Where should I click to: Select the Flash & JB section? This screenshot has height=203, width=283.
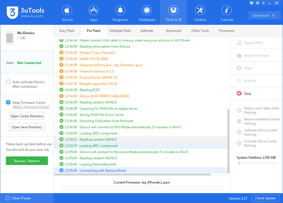pyautogui.click(x=173, y=13)
